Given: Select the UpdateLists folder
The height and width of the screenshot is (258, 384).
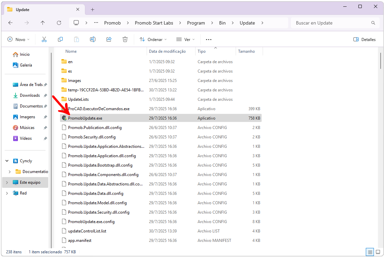Looking at the screenshot, I should pos(161,99).
